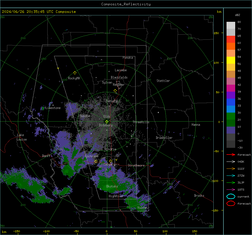Click the Lacombe label
The image size is (252, 235).
pos(121,70)
